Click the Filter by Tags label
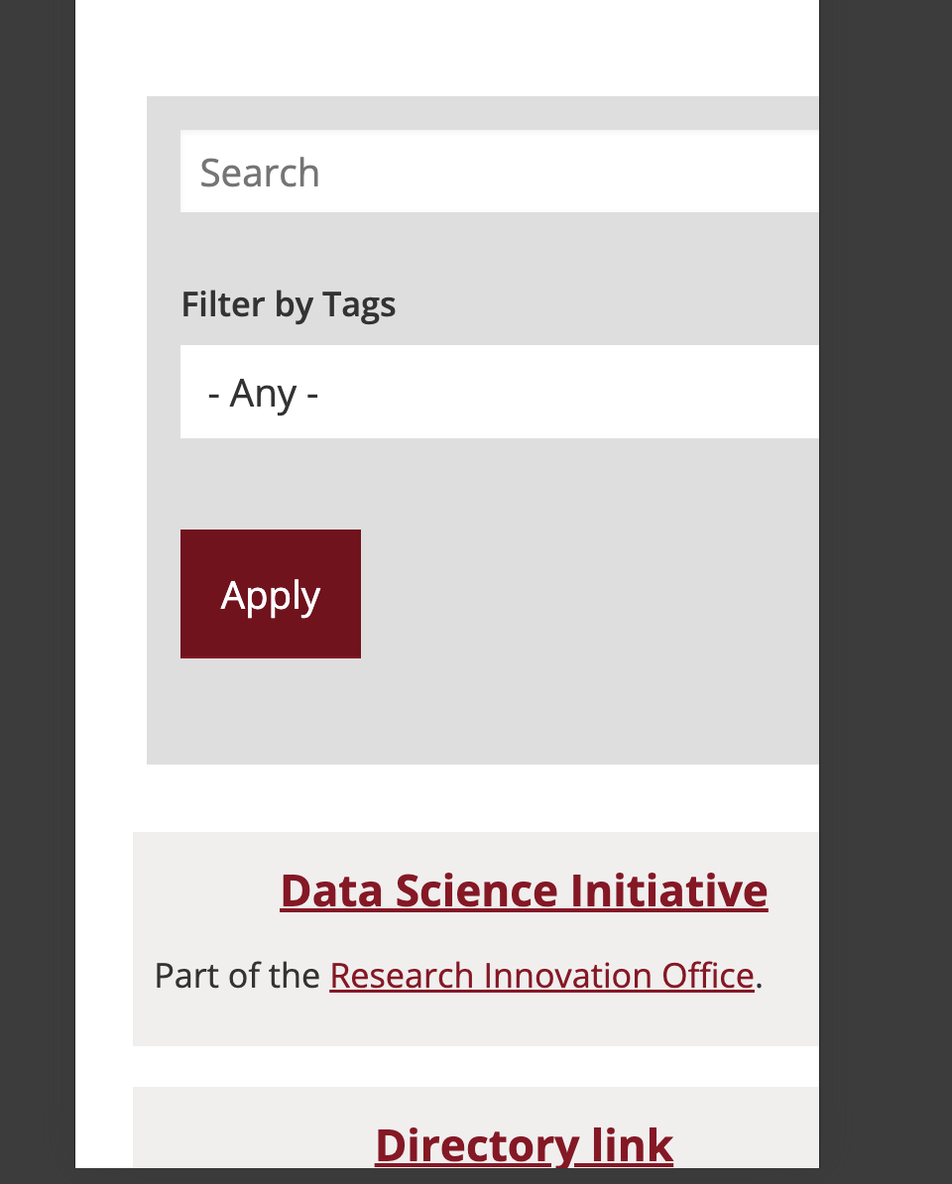Viewport: 952px width, 1184px height. click(289, 304)
